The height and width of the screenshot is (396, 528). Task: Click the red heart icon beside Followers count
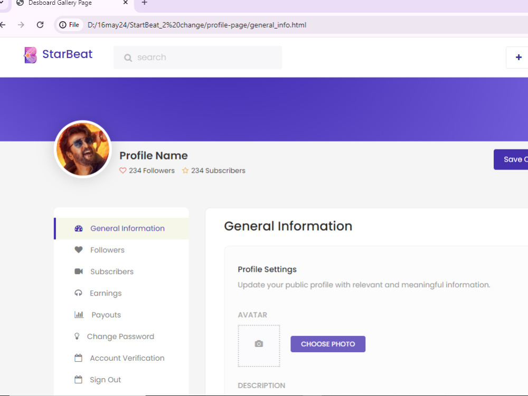point(123,171)
